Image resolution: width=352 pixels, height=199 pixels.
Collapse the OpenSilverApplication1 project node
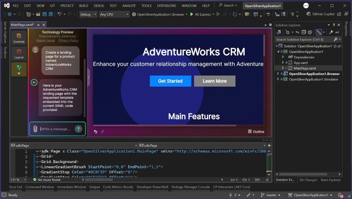(x=278, y=52)
